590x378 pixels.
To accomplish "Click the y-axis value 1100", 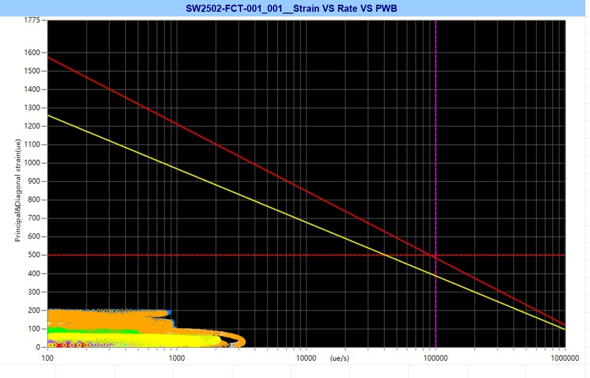I will (x=32, y=145).
